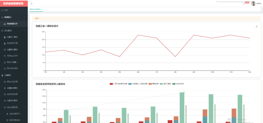Click the hamburger menu collapse icon
The height and width of the screenshot is (123, 263).
pos(31,4)
